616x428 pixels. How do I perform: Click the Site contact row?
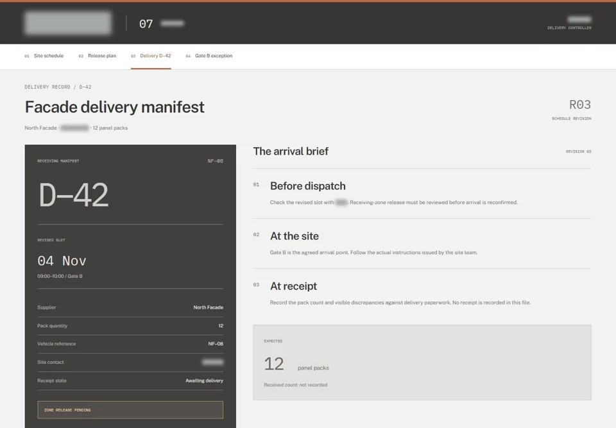130,363
